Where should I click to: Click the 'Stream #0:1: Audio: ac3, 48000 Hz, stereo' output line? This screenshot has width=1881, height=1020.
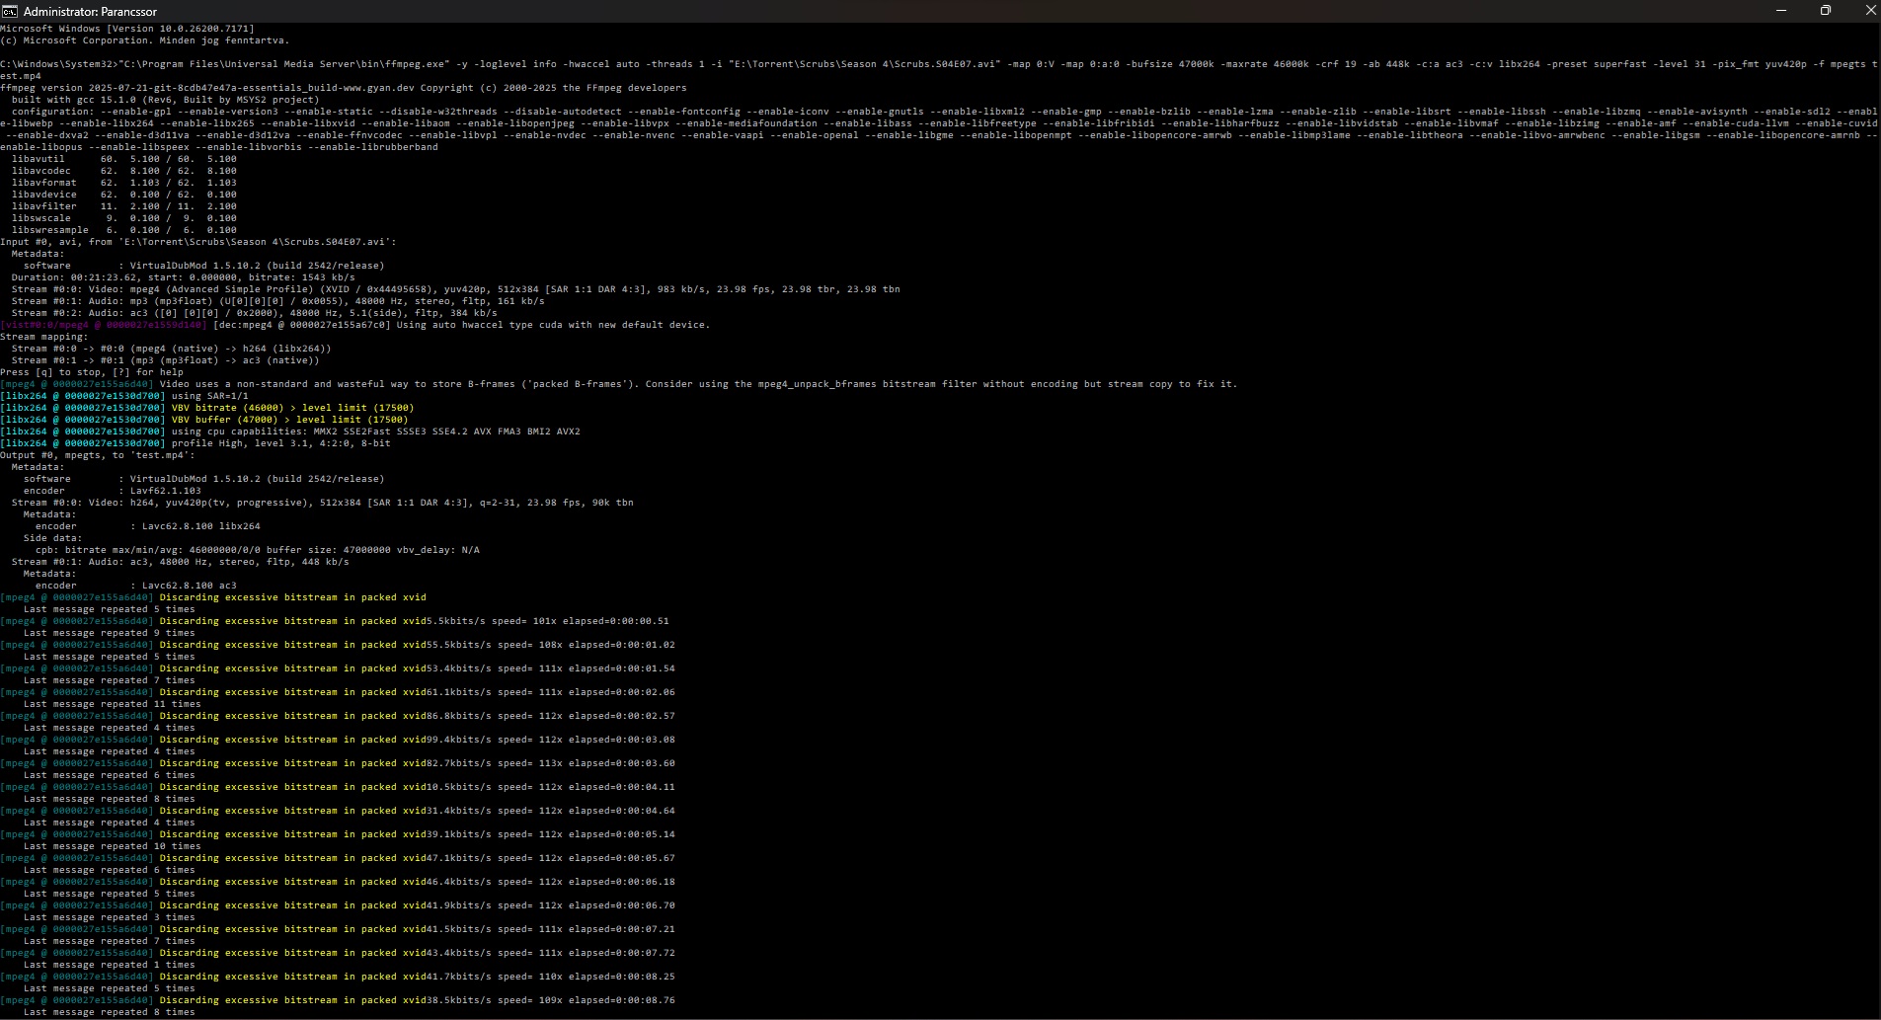181,562
